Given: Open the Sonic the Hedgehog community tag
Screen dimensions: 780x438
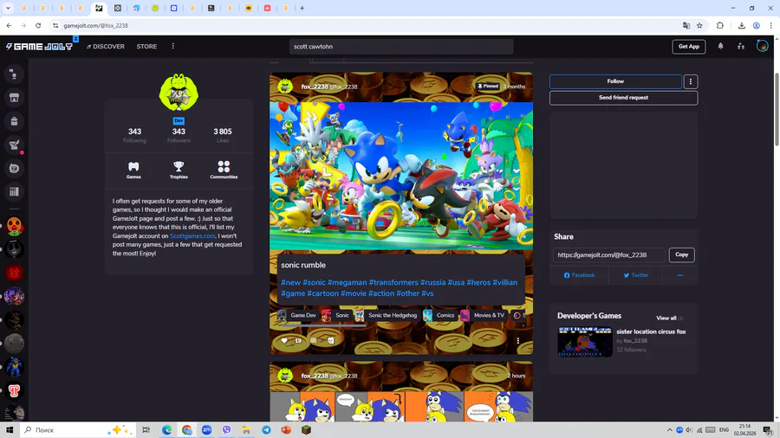Looking at the screenshot, I should (387, 315).
